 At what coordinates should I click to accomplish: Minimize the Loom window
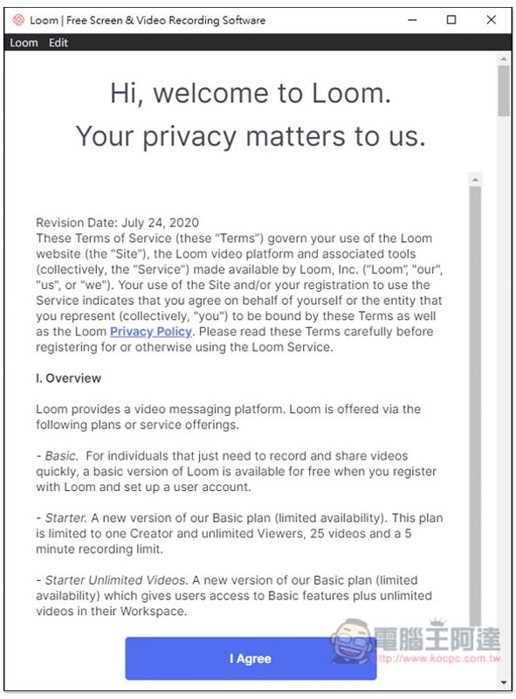click(x=412, y=20)
